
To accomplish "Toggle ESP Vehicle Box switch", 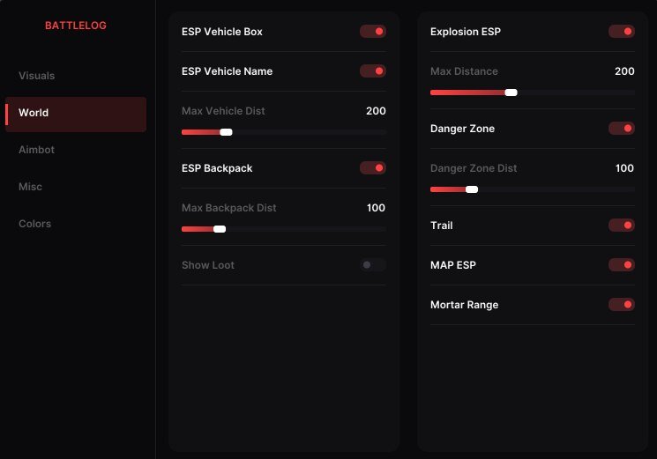I will (373, 32).
